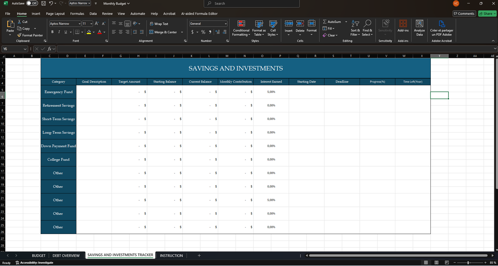
Task: Switch to Page Break Preview in status bar
Action: click(447, 263)
